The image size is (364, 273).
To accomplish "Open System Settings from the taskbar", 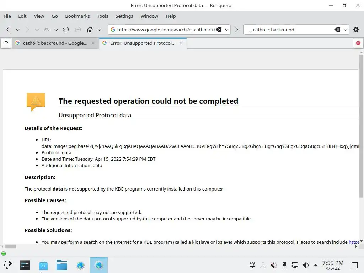I will coord(25,265).
